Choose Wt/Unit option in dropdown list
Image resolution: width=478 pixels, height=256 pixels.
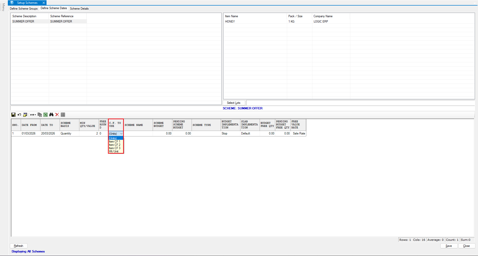(114, 151)
